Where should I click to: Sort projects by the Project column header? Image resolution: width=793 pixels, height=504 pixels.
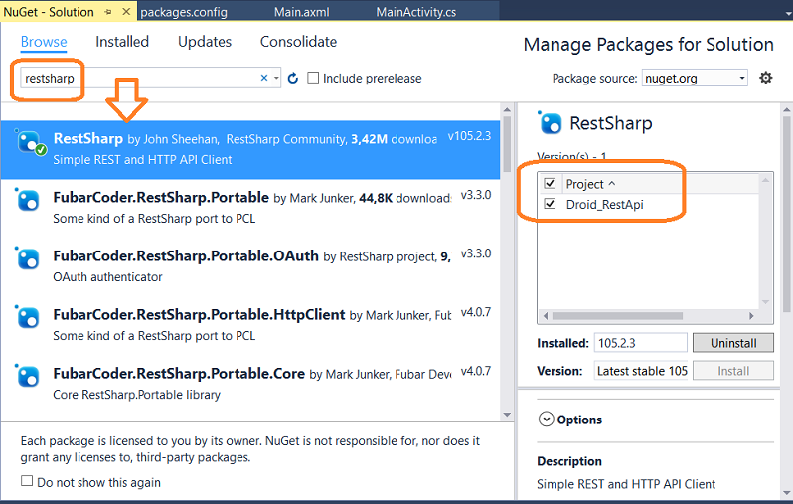590,184
